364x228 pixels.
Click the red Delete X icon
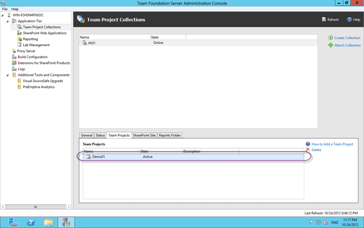click(308, 150)
